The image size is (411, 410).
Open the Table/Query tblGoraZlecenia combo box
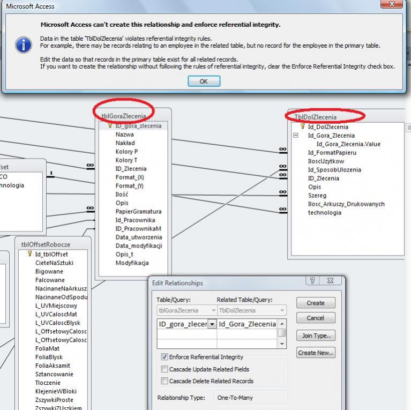[x=186, y=310]
